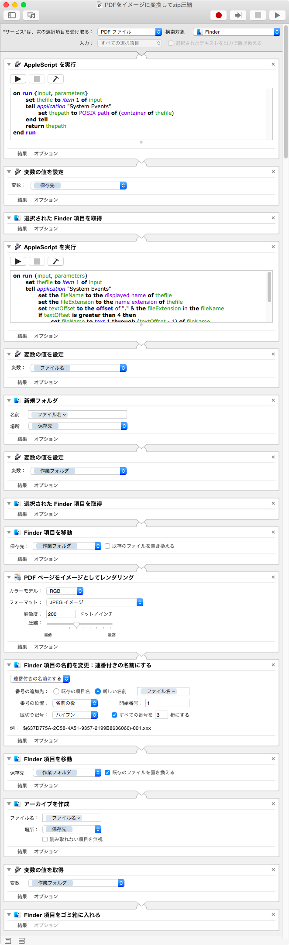This screenshot has width=289, height=945.
Task: Toggle the library sidebar icon
Action: 12,15
